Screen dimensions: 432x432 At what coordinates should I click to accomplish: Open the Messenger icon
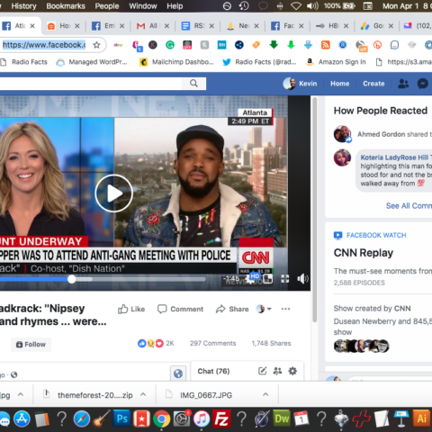coord(423,84)
